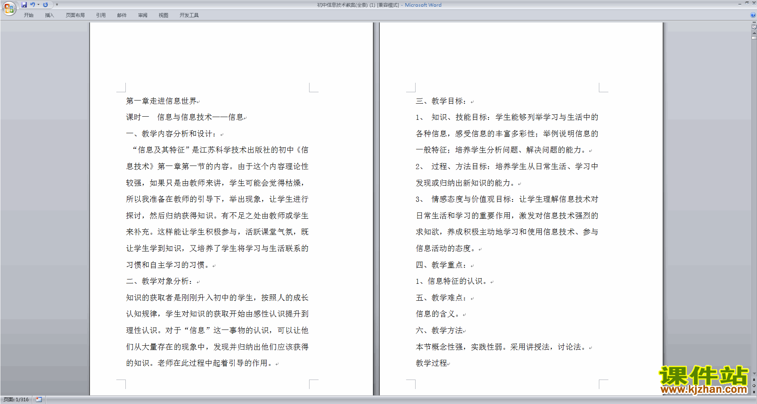Open the Select Browse Object button
Image resolution: width=757 pixels, height=404 pixels.
click(x=754, y=386)
